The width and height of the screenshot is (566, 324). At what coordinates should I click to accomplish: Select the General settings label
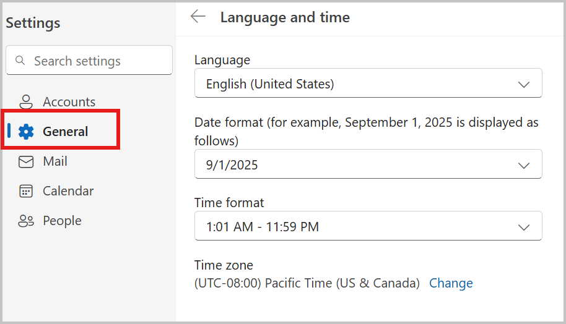[66, 132]
